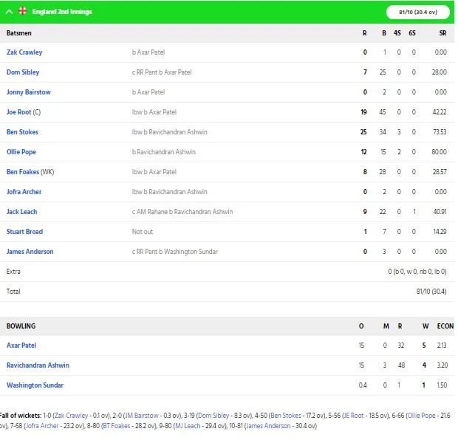Screen dimensions: 458x440
Task: Select the Extra row value '0 (b 0, w 0, nb 0, lb 0)'
Action: pos(417,272)
